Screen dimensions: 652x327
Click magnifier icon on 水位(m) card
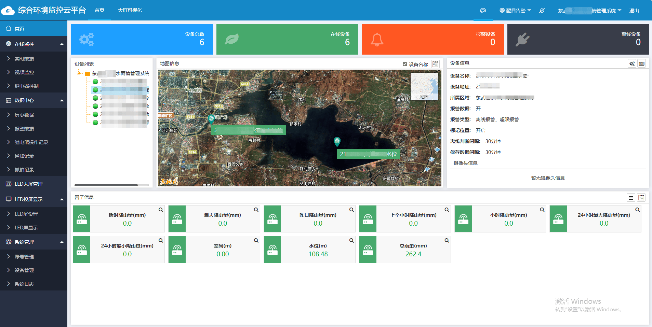point(351,241)
